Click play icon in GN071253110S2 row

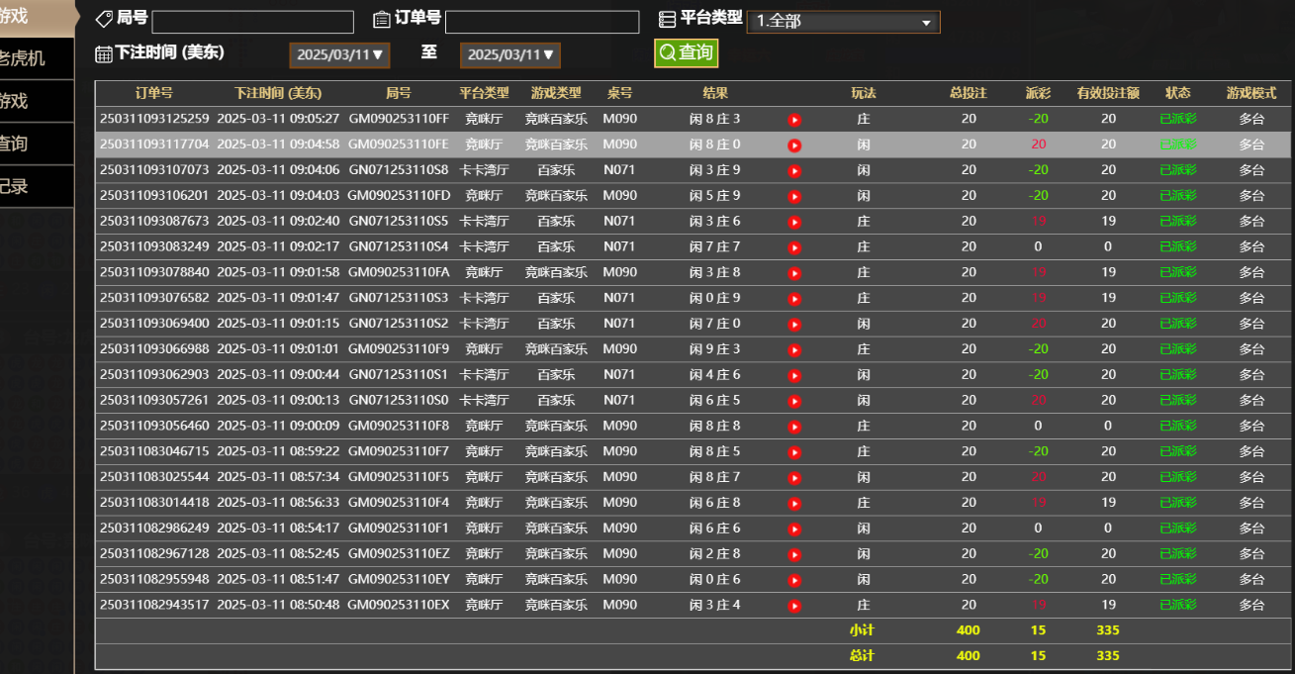pyautogui.click(x=793, y=325)
